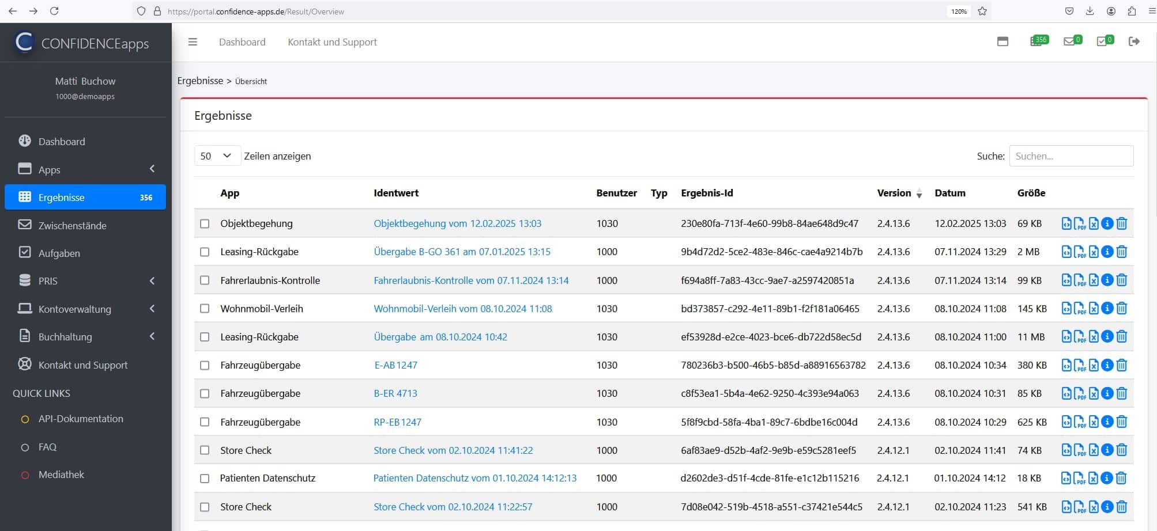Open the apps window icon in top bar
Image resolution: width=1157 pixels, height=531 pixels.
coord(1003,41)
